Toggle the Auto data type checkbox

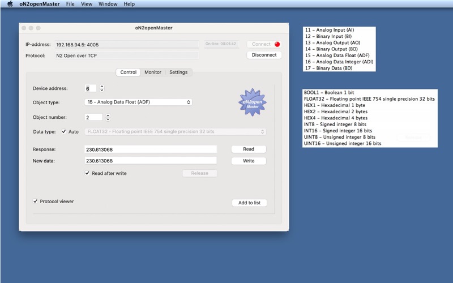click(x=64, y=131)
